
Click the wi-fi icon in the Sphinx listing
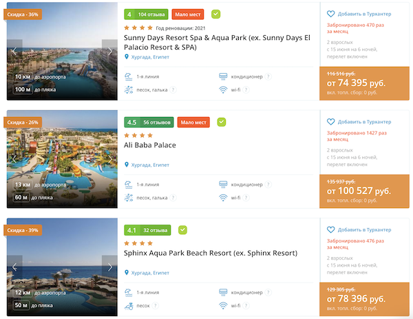coord(222,305)
